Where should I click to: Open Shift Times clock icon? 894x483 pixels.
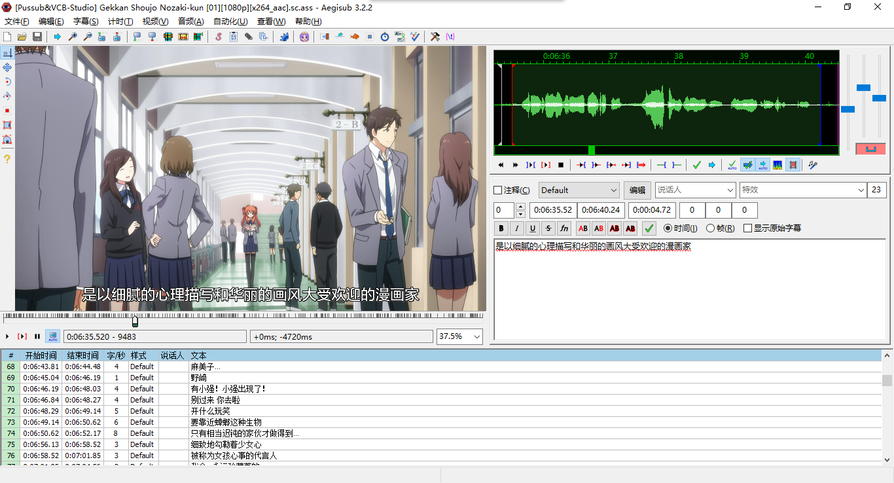tap(385, 37)
